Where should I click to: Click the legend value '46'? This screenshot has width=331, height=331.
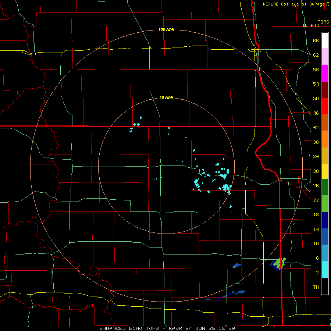point(316,113)
